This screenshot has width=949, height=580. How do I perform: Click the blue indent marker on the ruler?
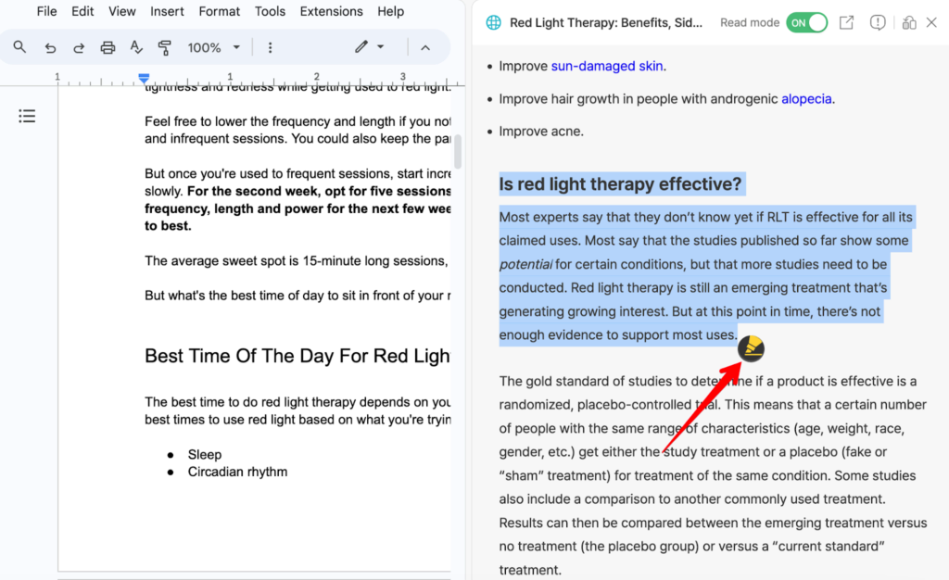144,78
